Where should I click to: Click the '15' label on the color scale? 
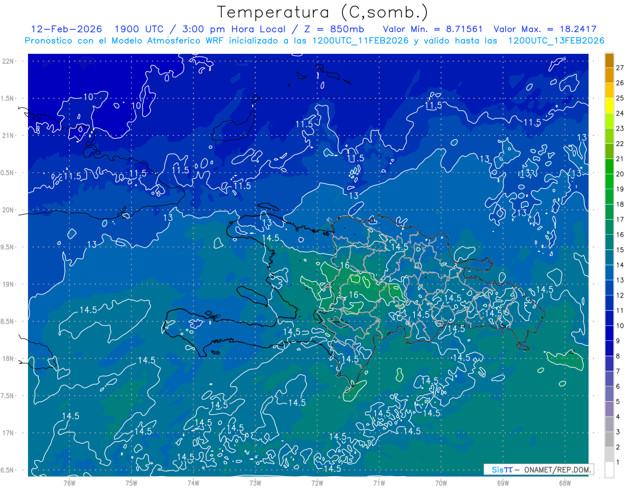click(620, 250)
